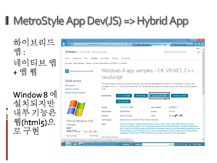Click the five-star rating
Image resolution: width=217 pixels, height=163 pixels.
[124, 107]
